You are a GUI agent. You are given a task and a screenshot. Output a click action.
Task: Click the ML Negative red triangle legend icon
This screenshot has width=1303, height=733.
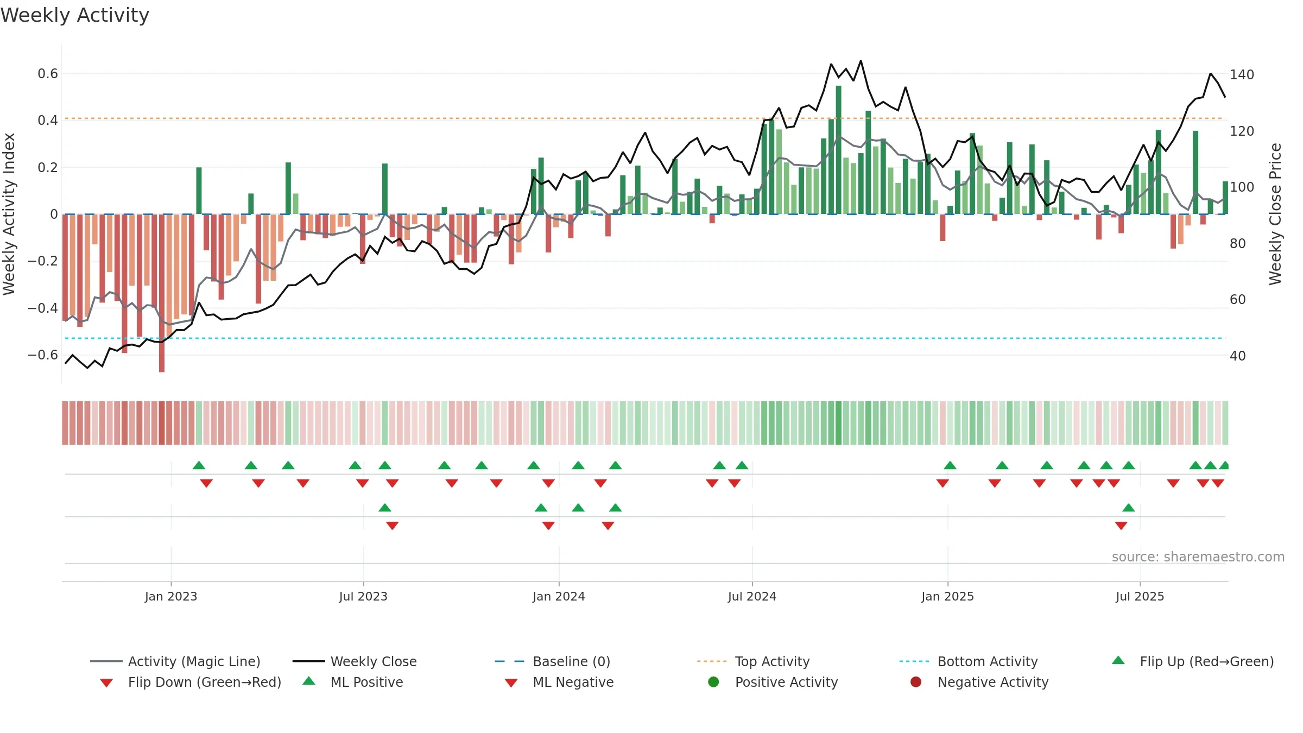pos(511,683)
